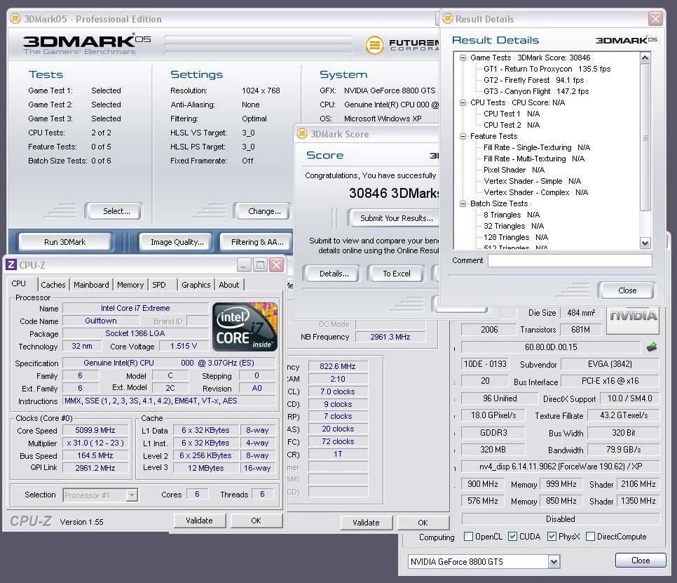Click Submit Your Results... button

point(393,217)
